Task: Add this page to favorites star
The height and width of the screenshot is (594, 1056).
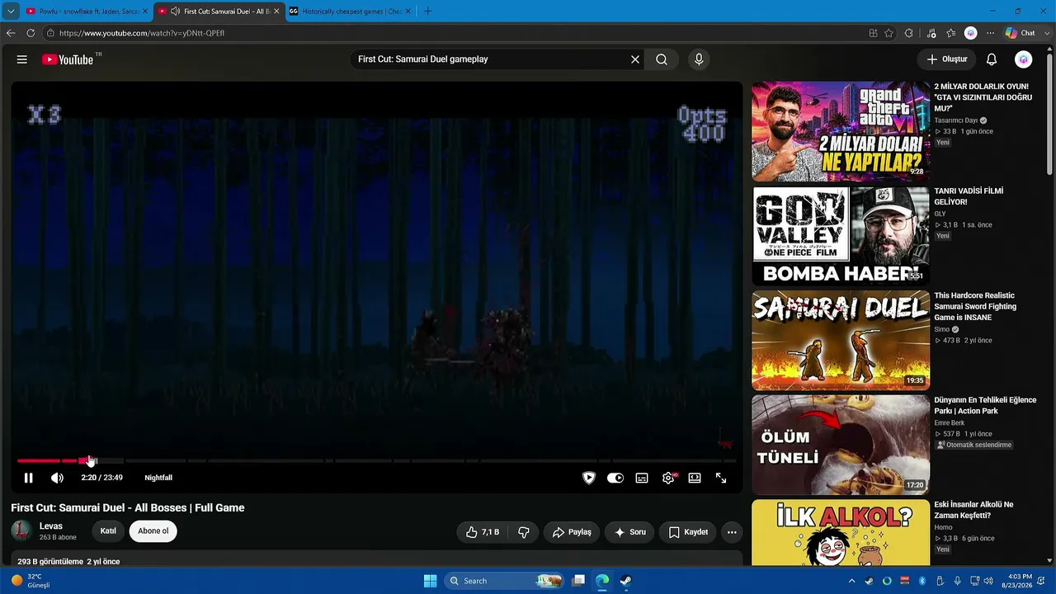Action: [889, 33]
